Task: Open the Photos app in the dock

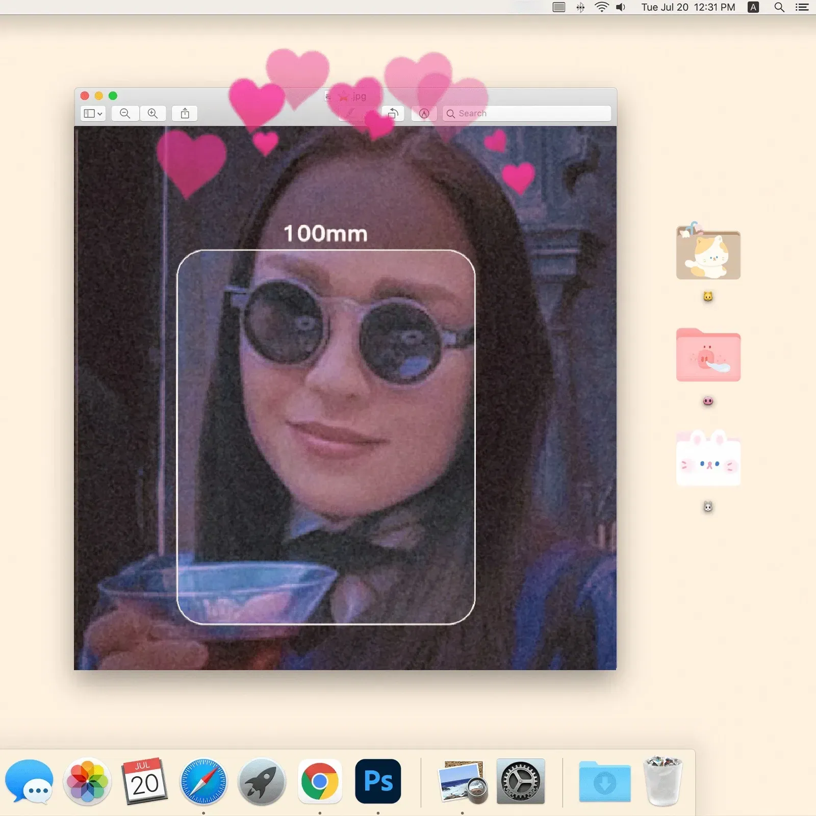Action: (x=87, y=781)
